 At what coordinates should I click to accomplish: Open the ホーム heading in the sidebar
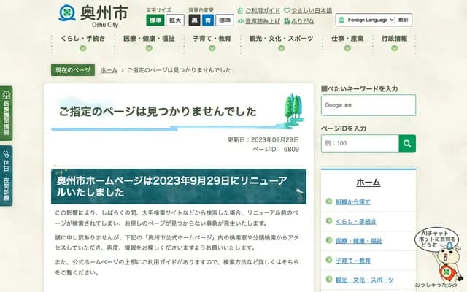coord(368,182)
